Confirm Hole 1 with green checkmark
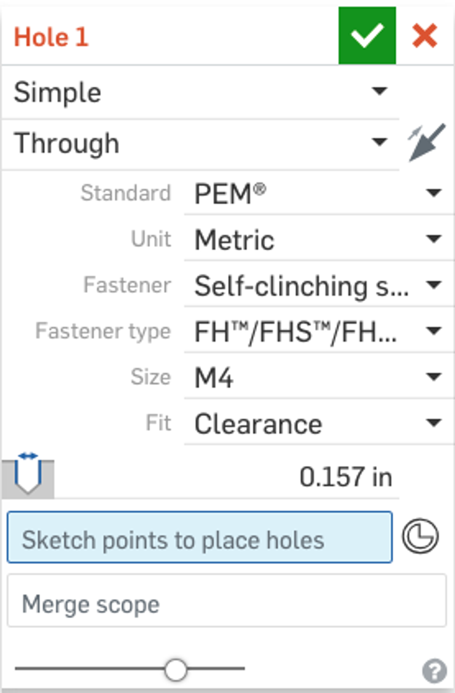This screenshot has height=693, width=455. pyautogui.click(x=367, y=36)
